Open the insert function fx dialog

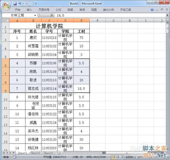tap(52, 15)
